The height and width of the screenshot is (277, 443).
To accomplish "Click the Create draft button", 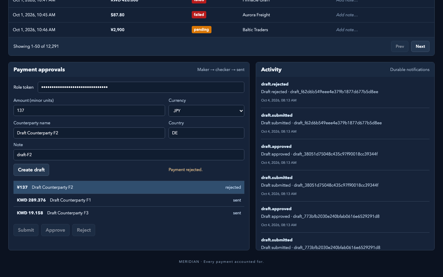I will [x=31, y=170].
